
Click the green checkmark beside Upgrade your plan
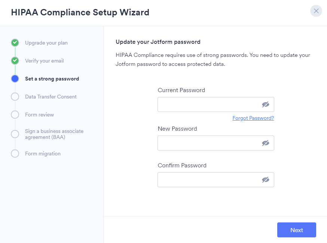pos(15,43)
